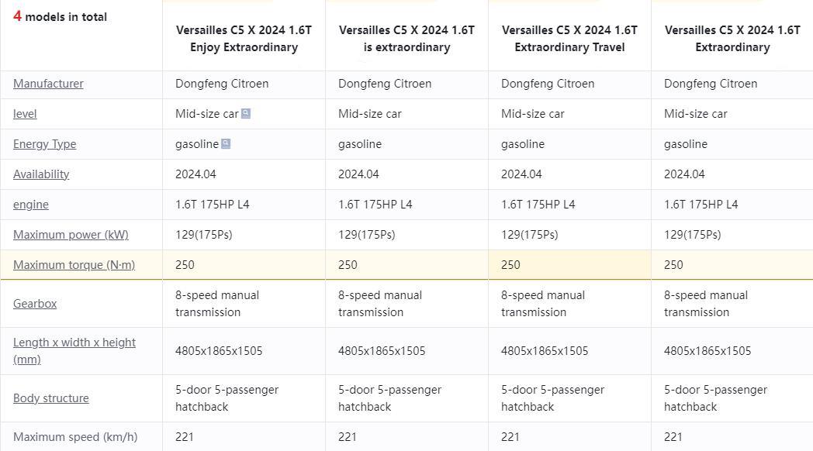Click the Maximum speed (km/h) label
This screenshot has width=813, height=451.
click(75, 437)
